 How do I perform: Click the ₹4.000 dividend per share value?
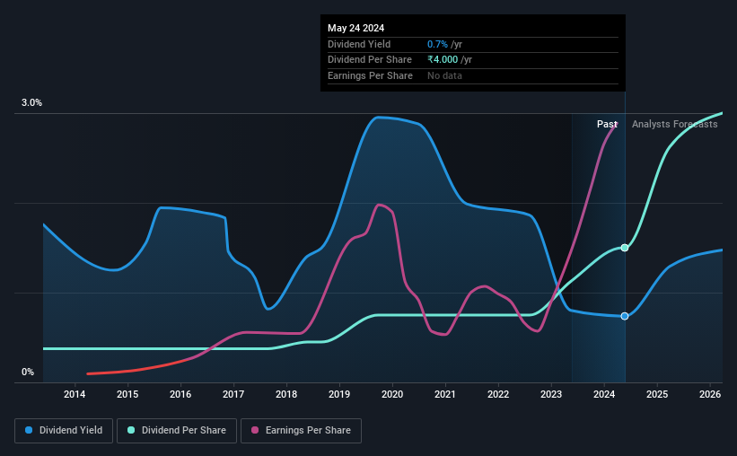pos(443,60)
